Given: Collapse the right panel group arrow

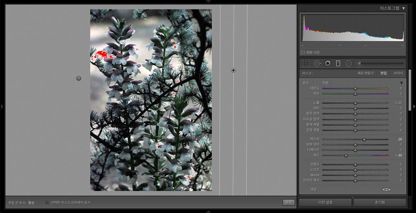Looking at the screenshot, I should point(414,106).
